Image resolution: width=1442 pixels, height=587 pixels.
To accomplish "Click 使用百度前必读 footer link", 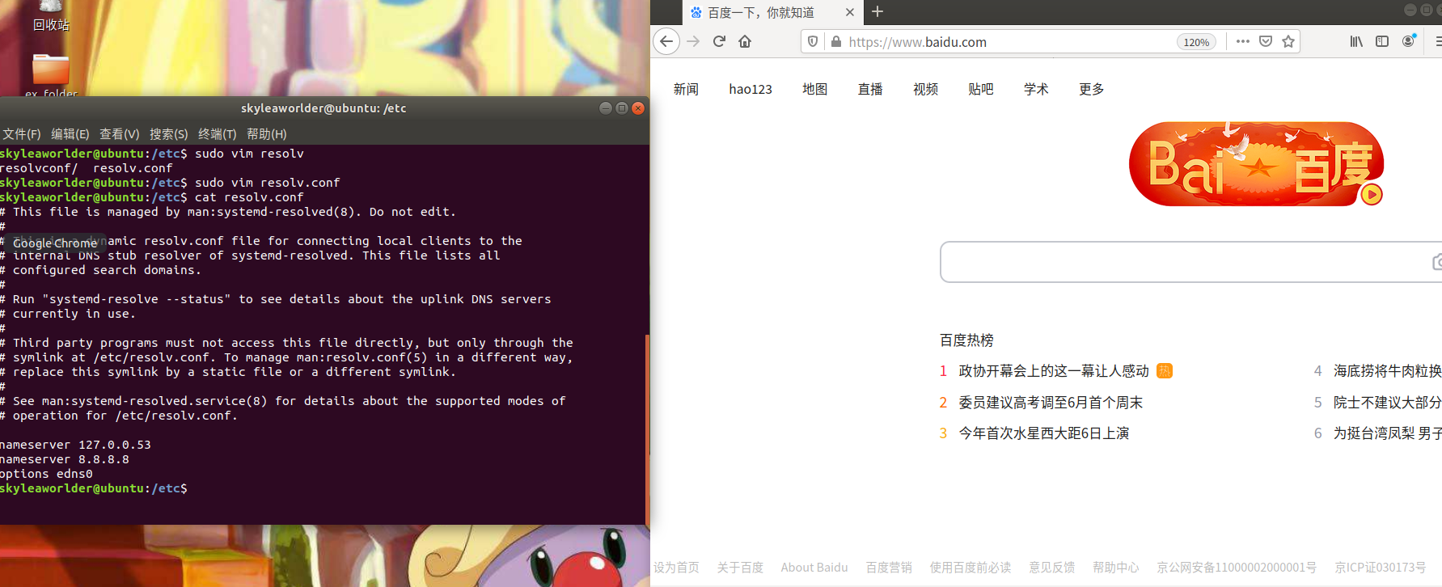I will [970, 568].
